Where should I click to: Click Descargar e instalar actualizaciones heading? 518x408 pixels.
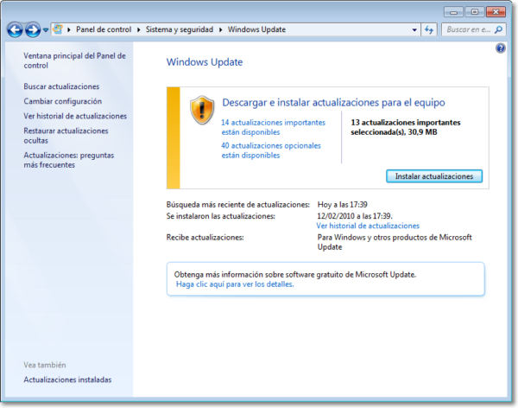(333, 103)
